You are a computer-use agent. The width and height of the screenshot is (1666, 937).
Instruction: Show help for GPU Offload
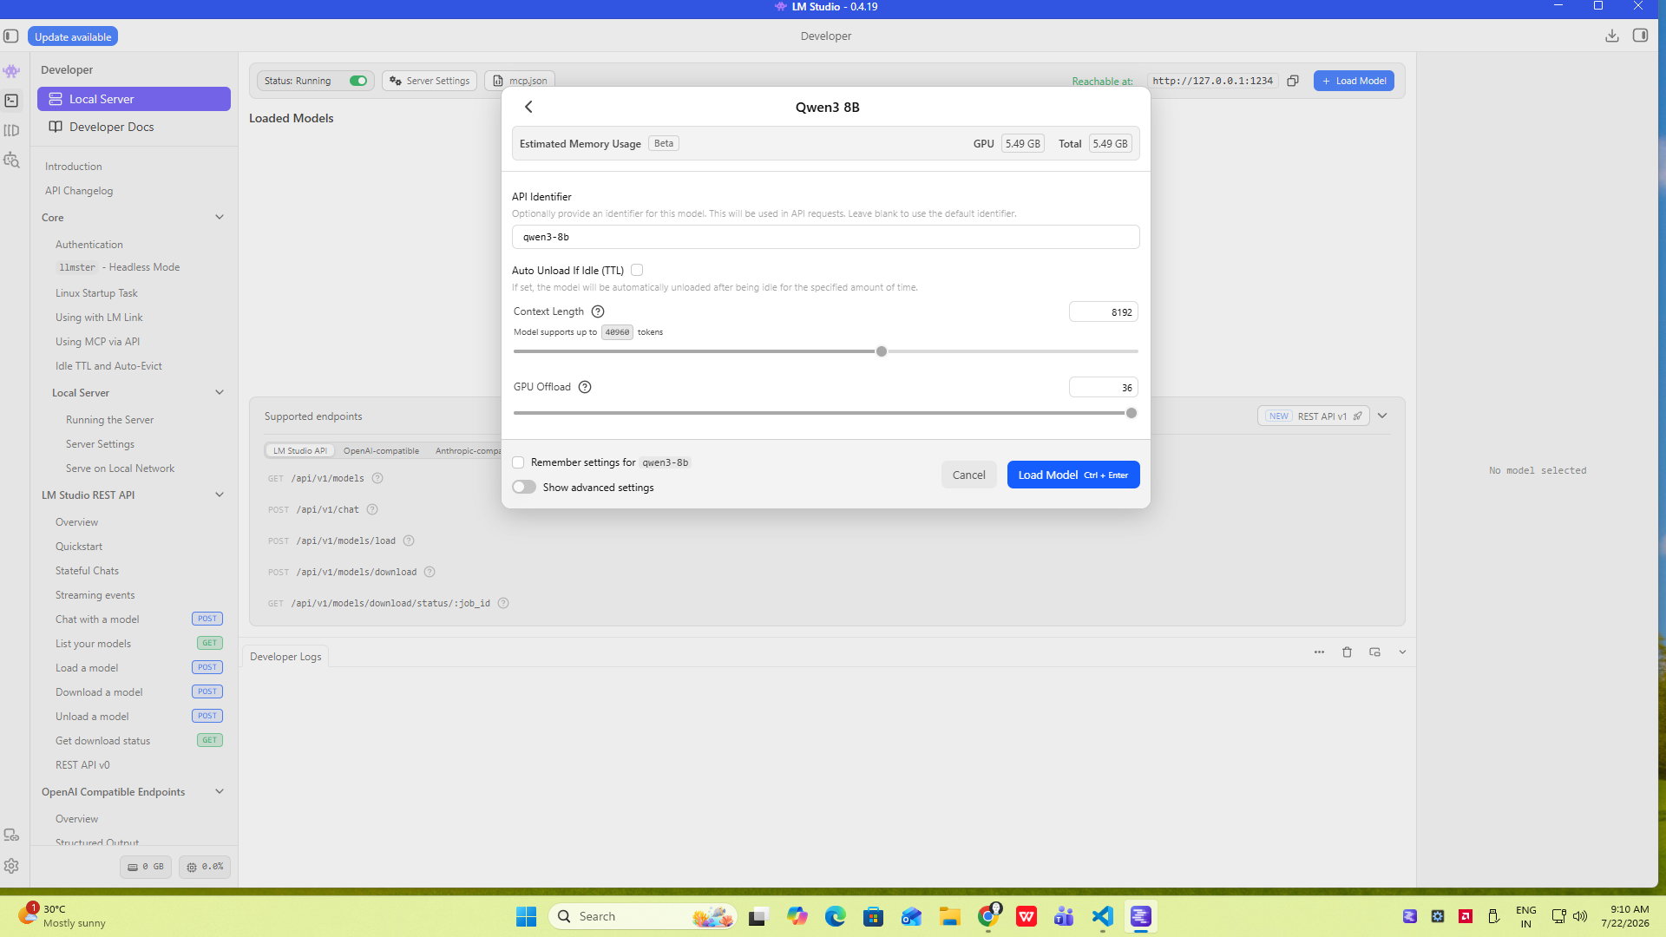pyautogui.click(x=585, y=387)
